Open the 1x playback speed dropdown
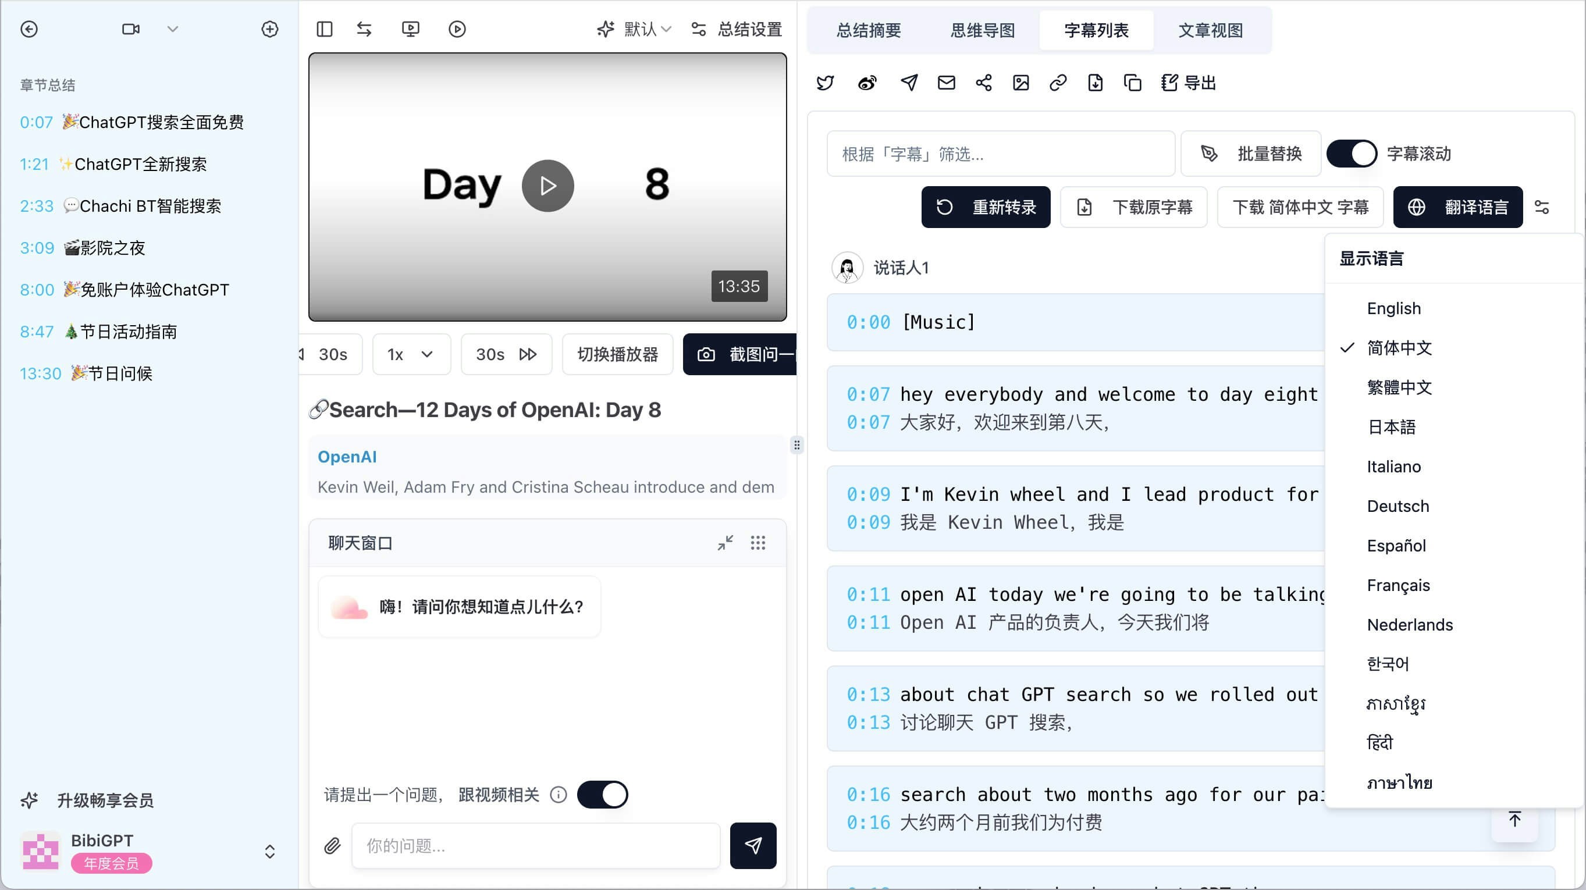The width and height of the screenshot is (1586, 890). 411,354
